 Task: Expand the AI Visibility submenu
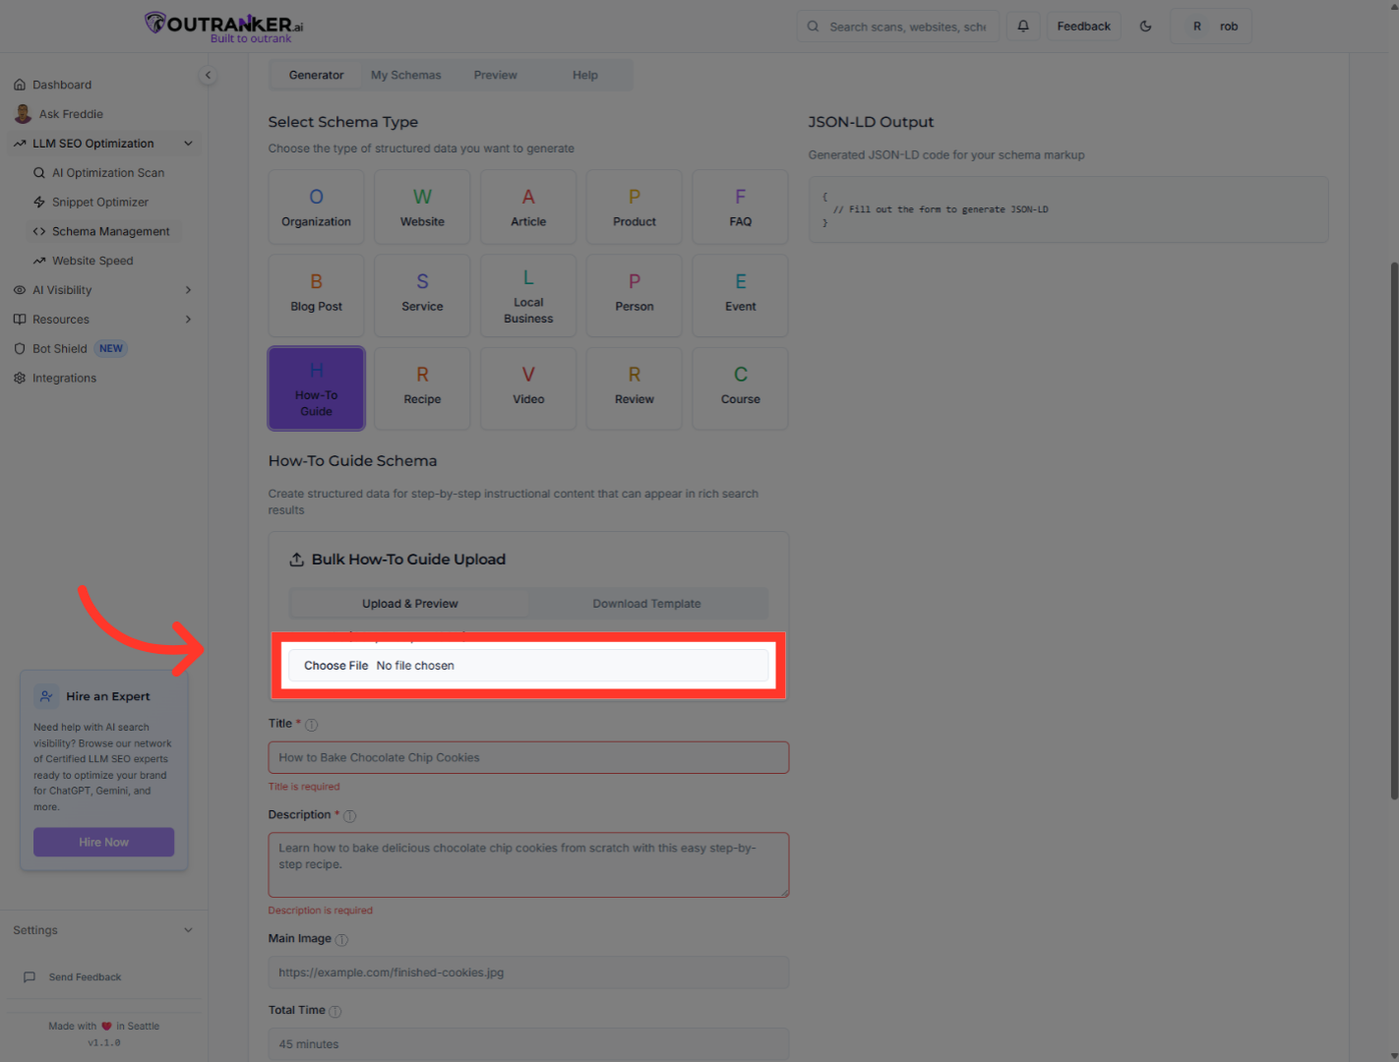tap(188, 290)
